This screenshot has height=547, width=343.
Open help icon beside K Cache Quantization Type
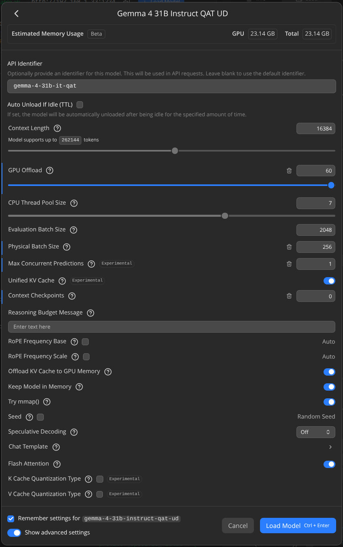tap(89, 479)
